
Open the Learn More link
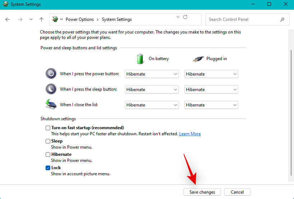point(190,134)
